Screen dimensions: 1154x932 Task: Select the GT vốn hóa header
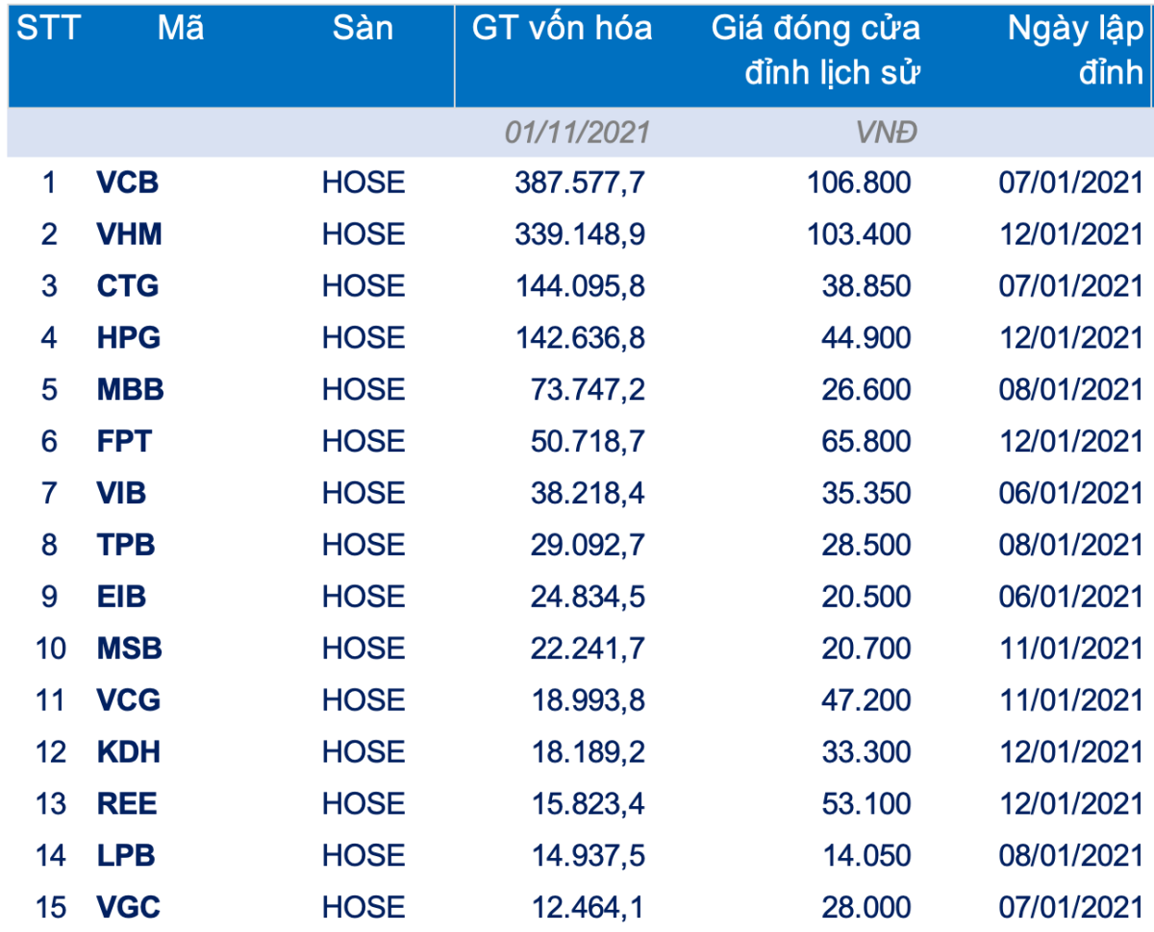coord(562,28)
